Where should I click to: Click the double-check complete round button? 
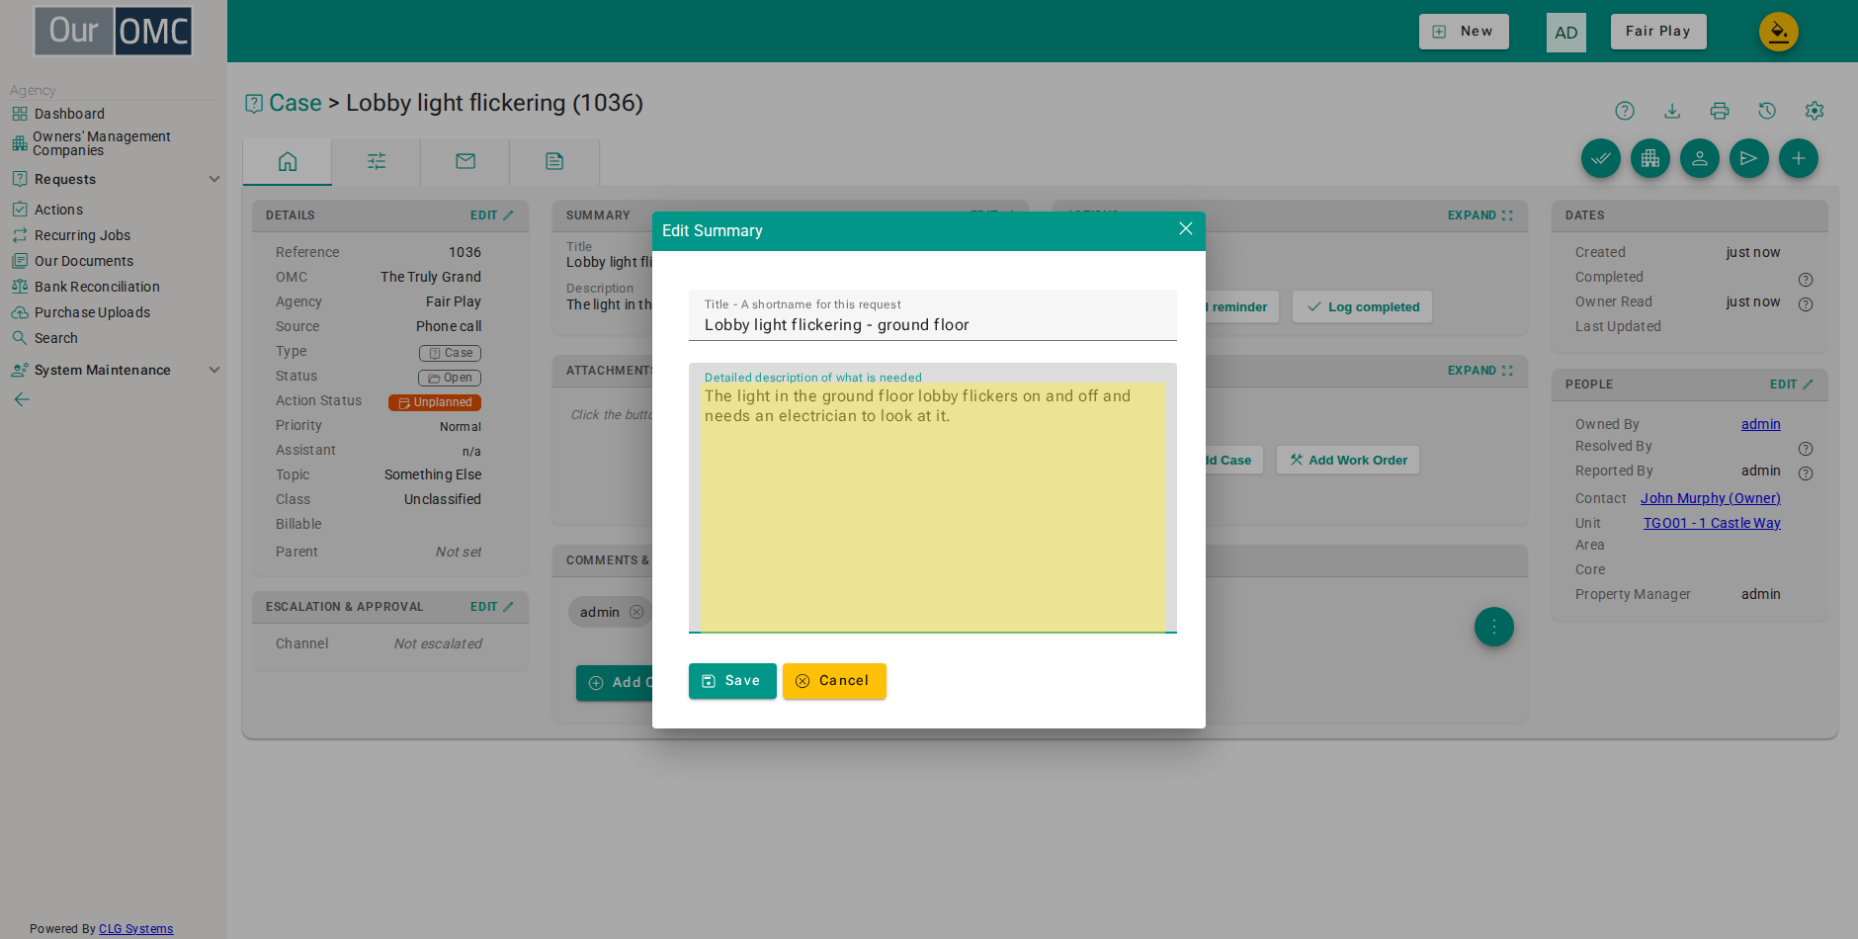coord(1601,158)
